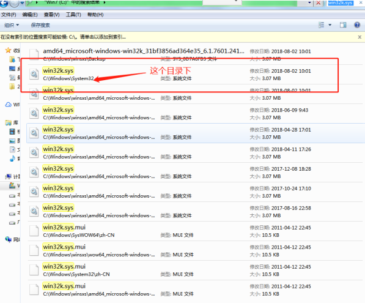Click the Network icon in navigation pane
This screenshot has width=365, height=303.
[x=9, y=239]
